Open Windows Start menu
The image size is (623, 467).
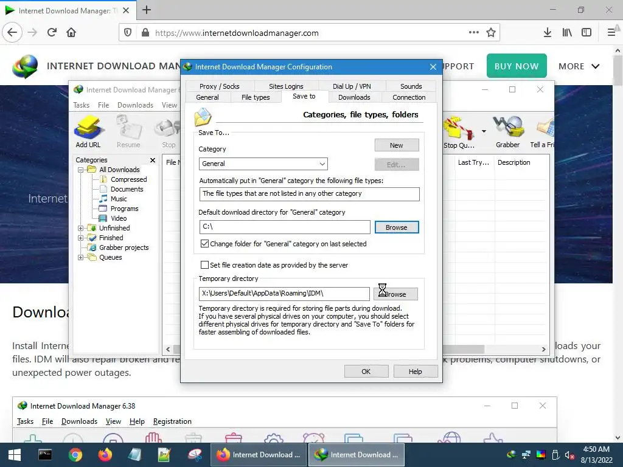[x=15, y=455]
